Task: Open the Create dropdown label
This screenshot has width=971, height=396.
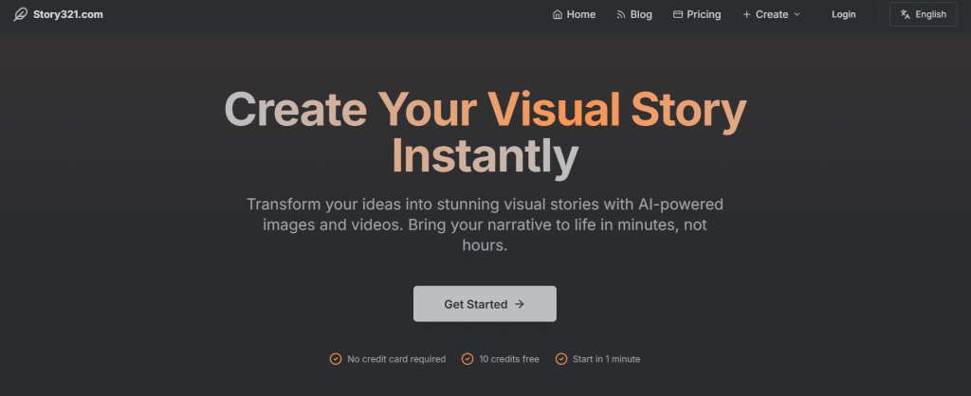Action: 772,14
